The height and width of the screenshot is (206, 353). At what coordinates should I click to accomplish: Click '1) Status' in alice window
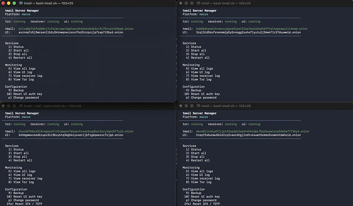pos(16,47)
